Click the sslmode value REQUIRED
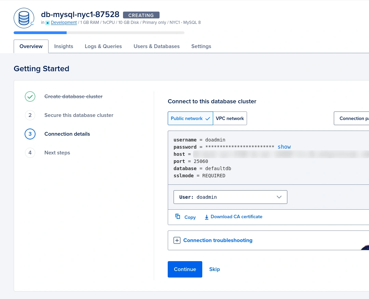Viewport: 369px width, 299px height. (214, 176)
